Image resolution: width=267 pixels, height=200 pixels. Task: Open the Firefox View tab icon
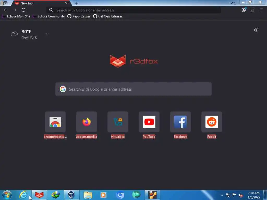(x=5, y=3)
